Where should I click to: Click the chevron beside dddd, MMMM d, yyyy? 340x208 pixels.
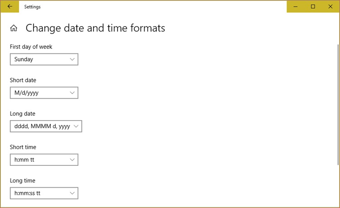[x=76, y=126]
